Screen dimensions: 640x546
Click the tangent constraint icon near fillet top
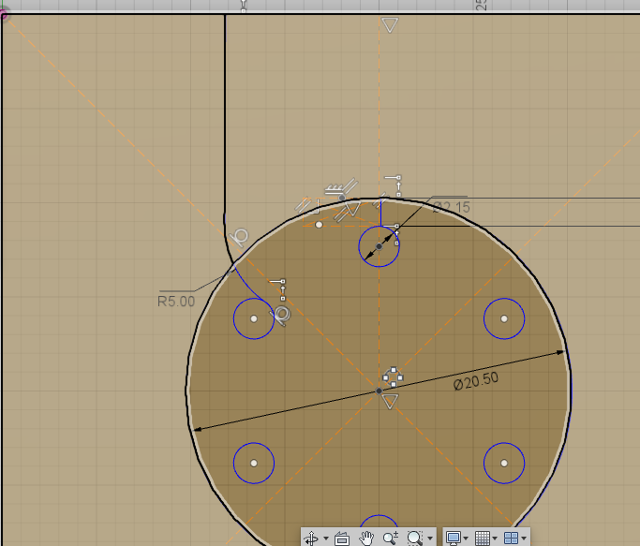pyautogui.click(x=240, y=238)
